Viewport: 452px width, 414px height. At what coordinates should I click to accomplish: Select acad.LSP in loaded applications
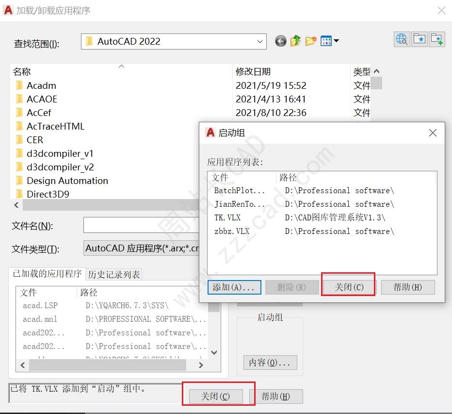pos(40,305)
